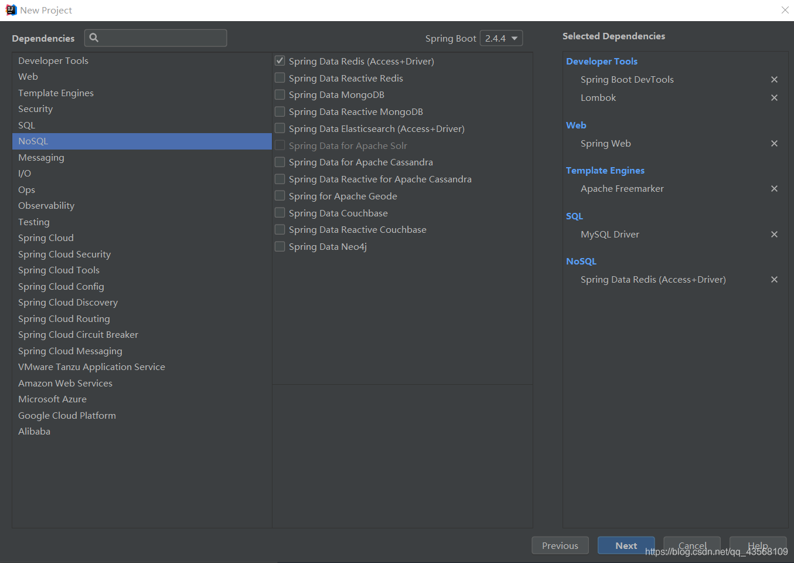The image size is (794, 563).
Task: Open the Testing category
Action: 142,222
